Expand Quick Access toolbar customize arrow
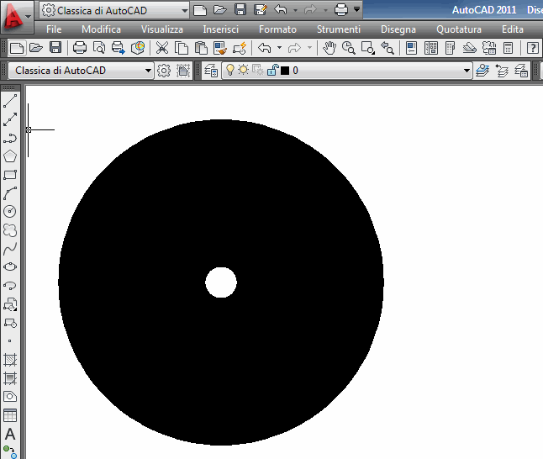Screen dimensions: 543x459 click(x=356, y=9)
